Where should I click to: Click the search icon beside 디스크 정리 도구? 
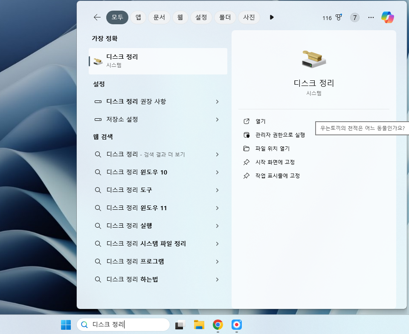tap(98, 190)
